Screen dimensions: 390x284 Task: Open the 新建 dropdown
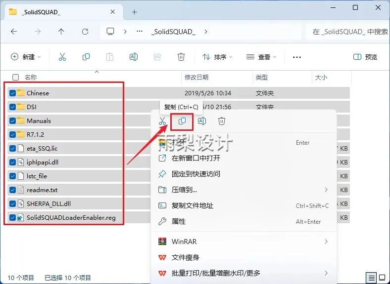pos(26,57)
